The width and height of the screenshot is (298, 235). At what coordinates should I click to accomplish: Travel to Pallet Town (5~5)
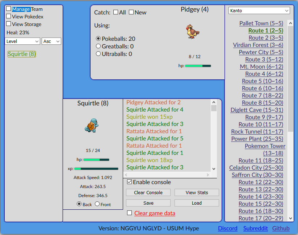[261, 23]
